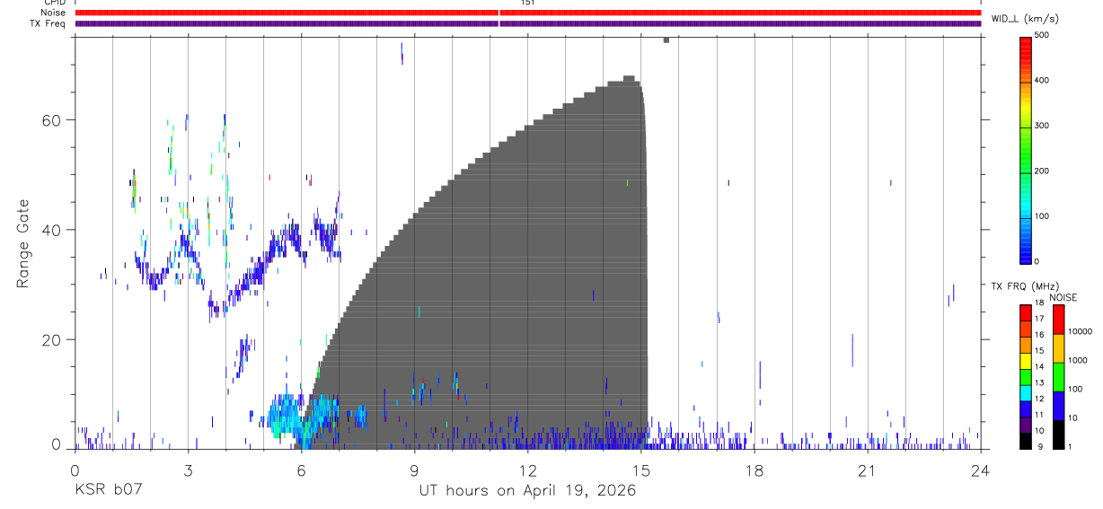Click the '14' tick on the TX FRQ scale
The image size is (1103, 509).
[1040, 367]
